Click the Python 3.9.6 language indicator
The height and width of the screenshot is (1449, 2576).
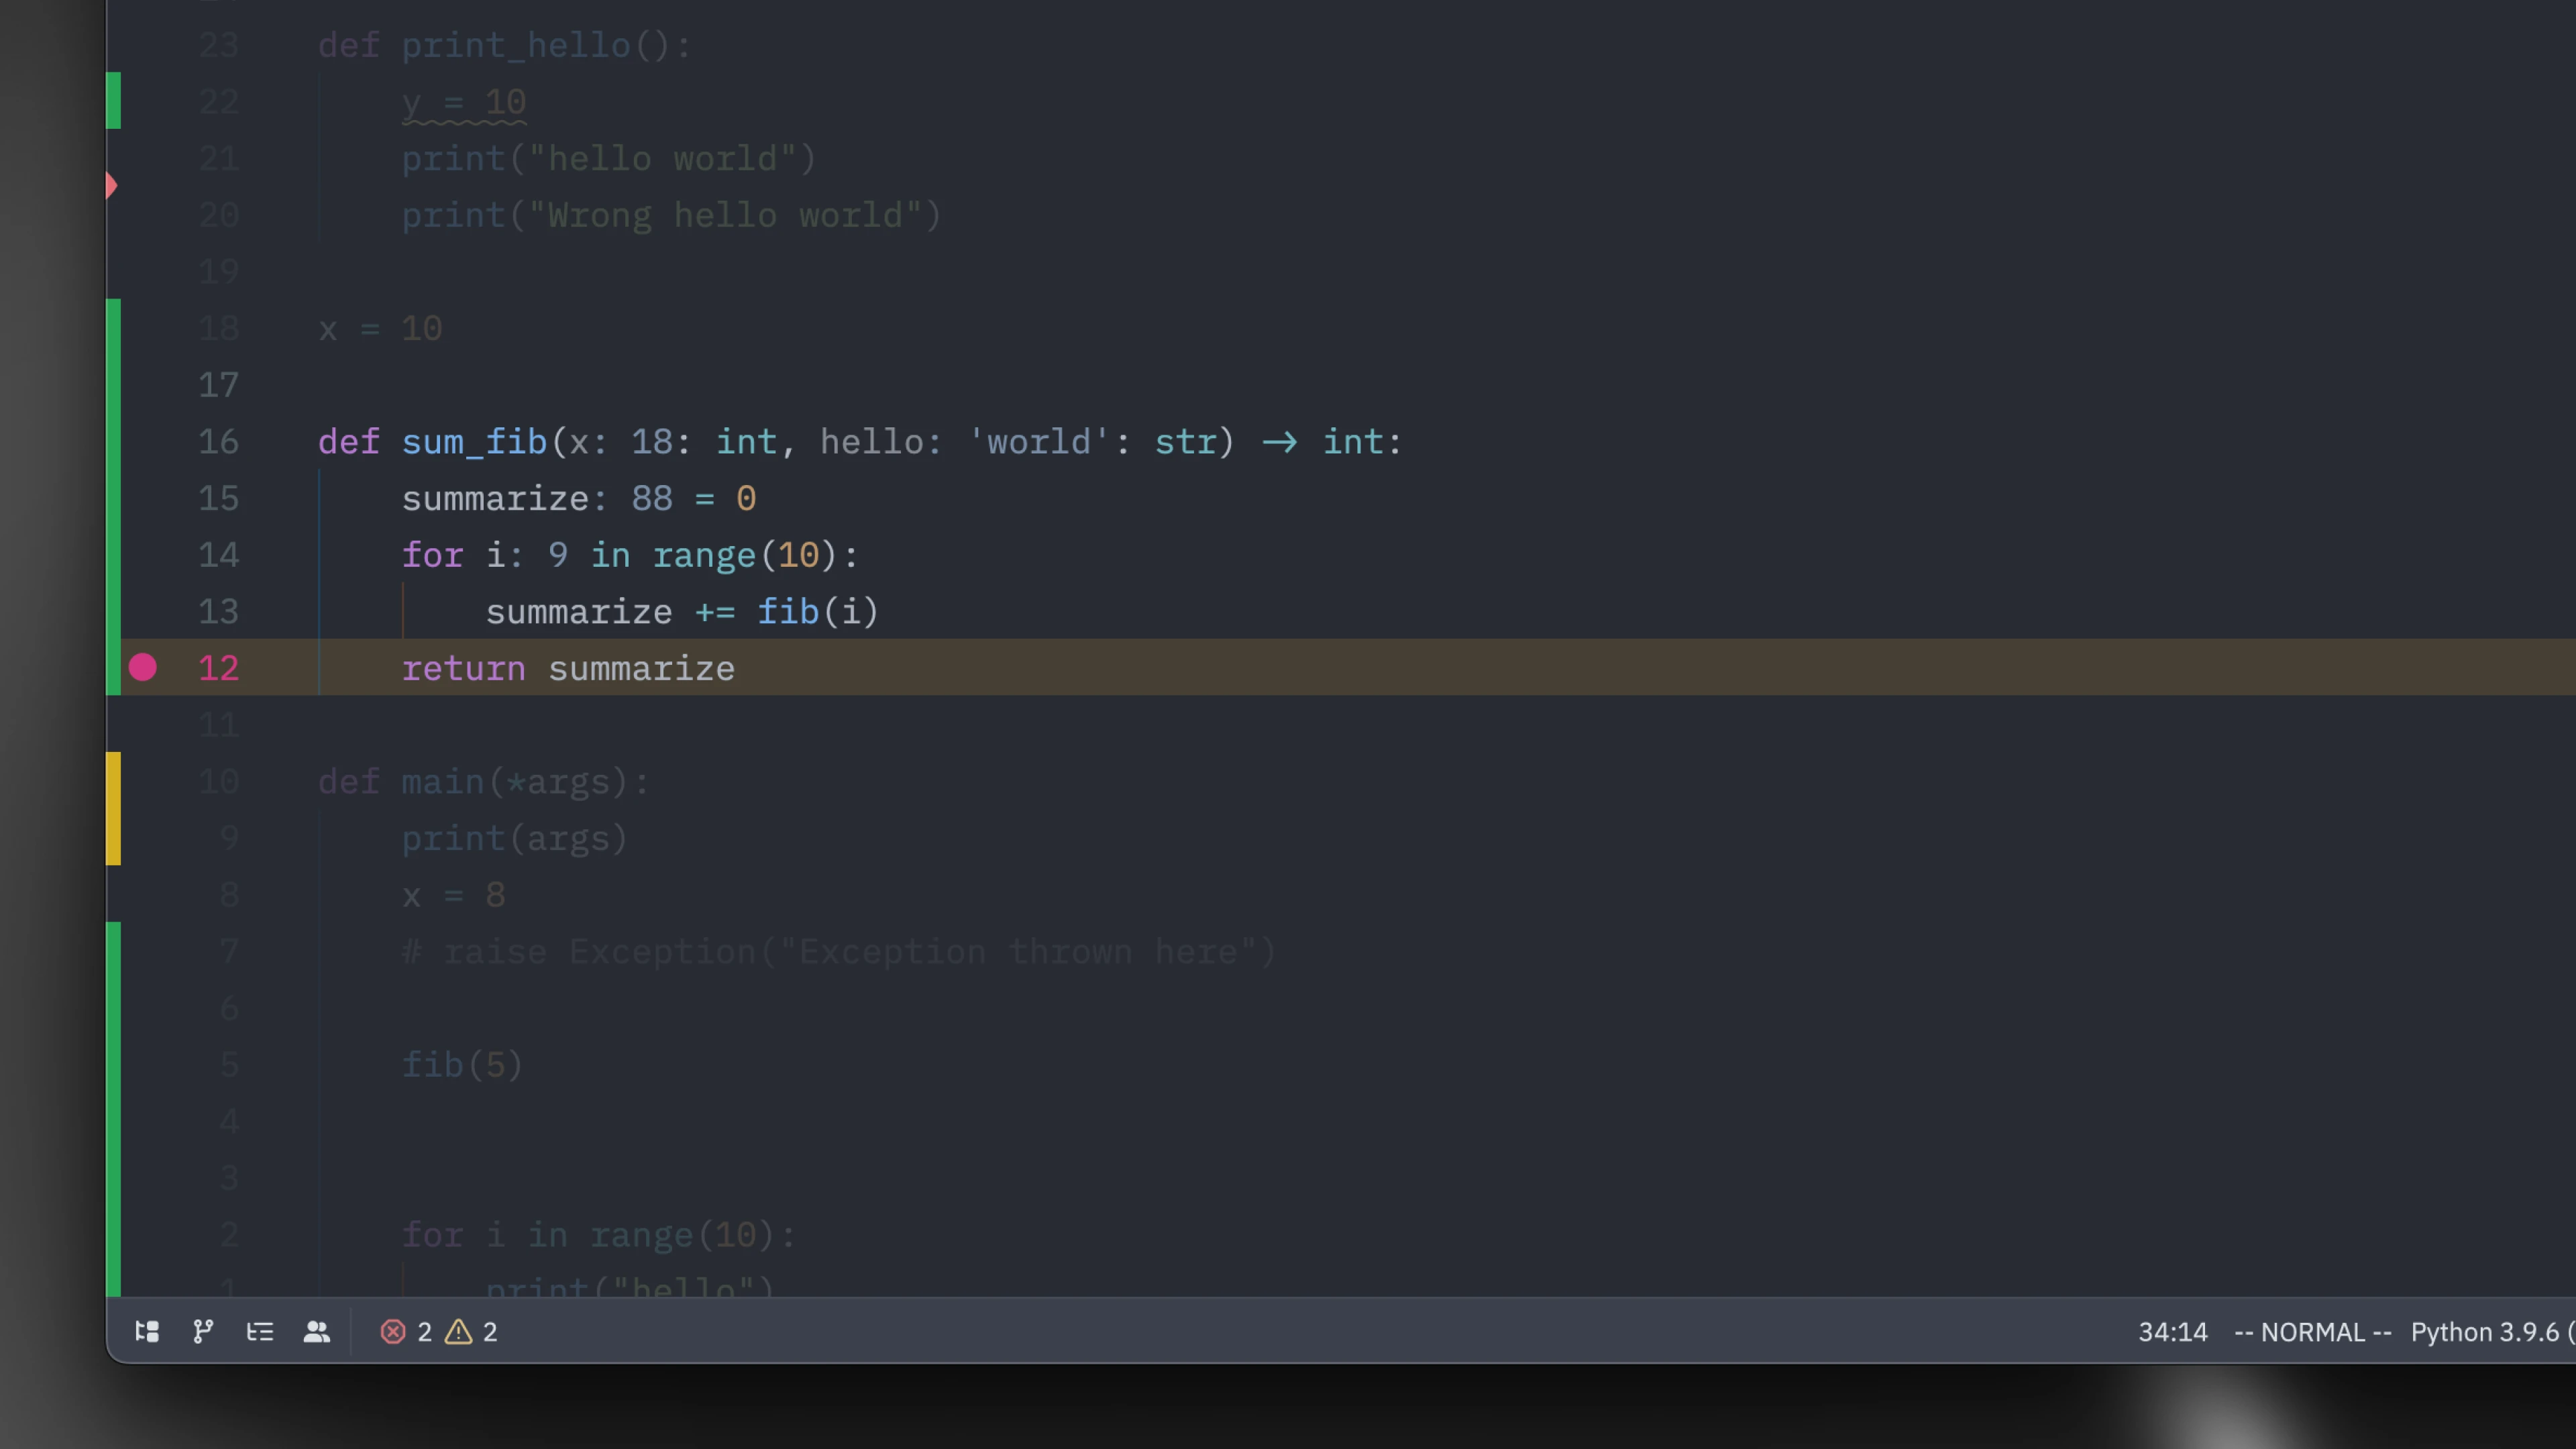2487,1331
